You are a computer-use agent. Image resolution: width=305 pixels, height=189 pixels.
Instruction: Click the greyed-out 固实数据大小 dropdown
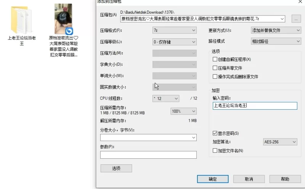175,87
